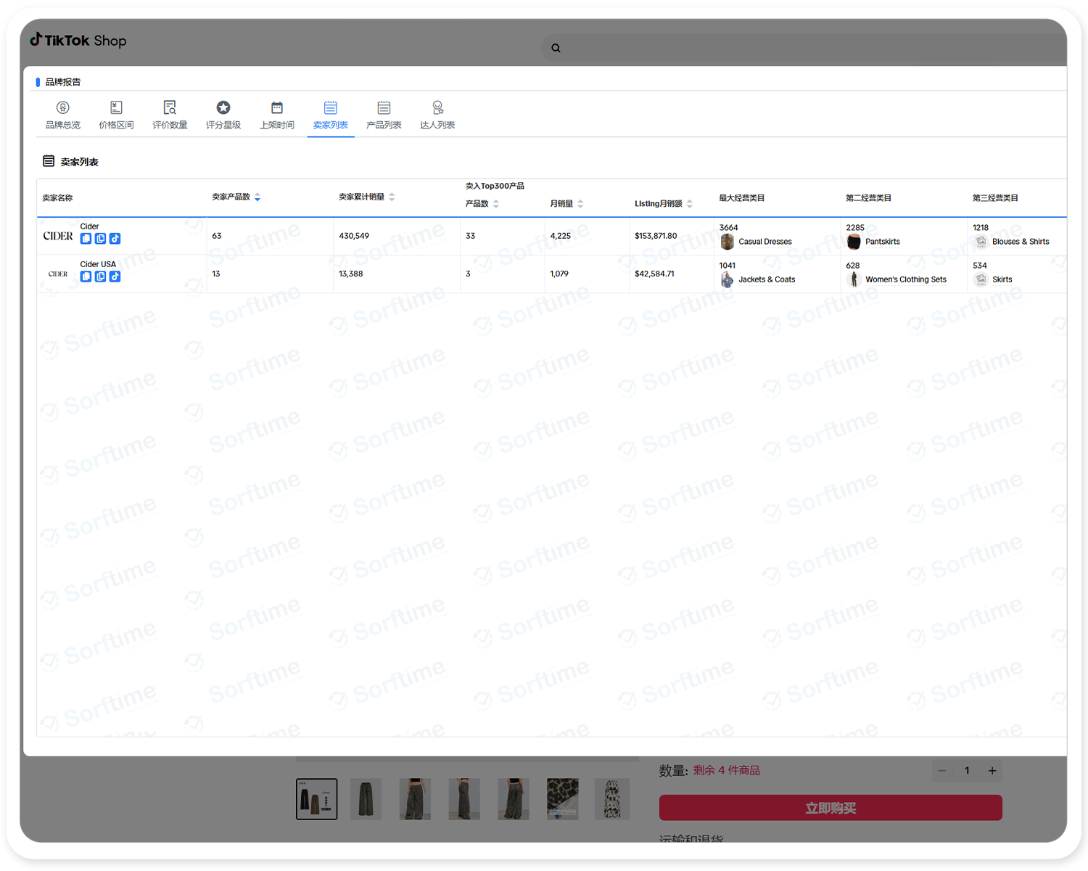
Task: Switch to the 价格区间 price range tab
Action: click(116, 115)
